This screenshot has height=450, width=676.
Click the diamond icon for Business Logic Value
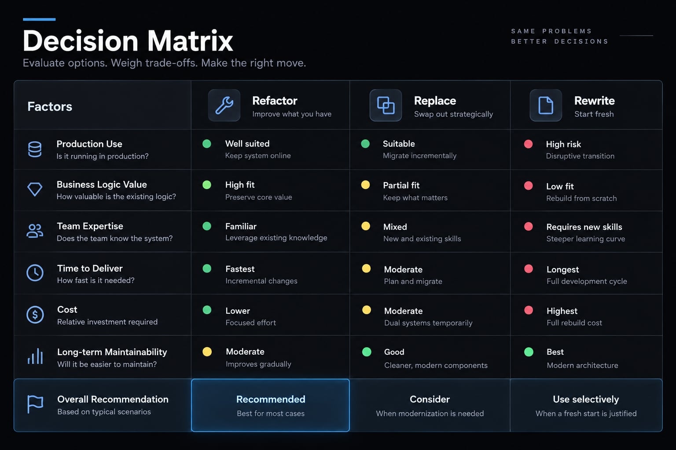(35, 189)
